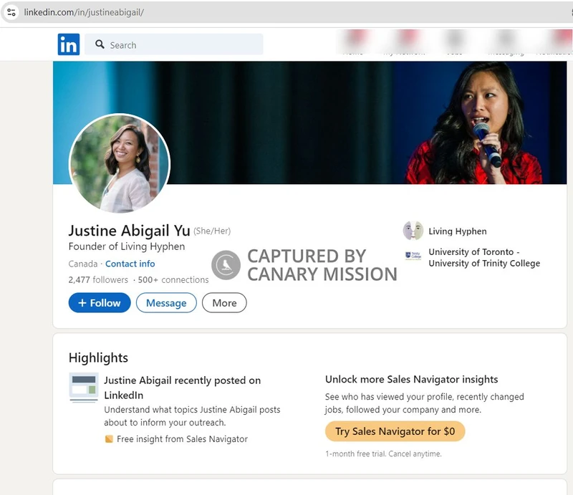Click 'Free insight from Sales Navigator' text
This screenshot has width=573, height=495.
coord(182,438)
